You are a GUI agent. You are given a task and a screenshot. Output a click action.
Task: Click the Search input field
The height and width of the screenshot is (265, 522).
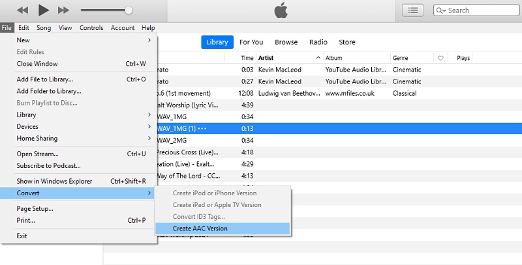[476, 10]
